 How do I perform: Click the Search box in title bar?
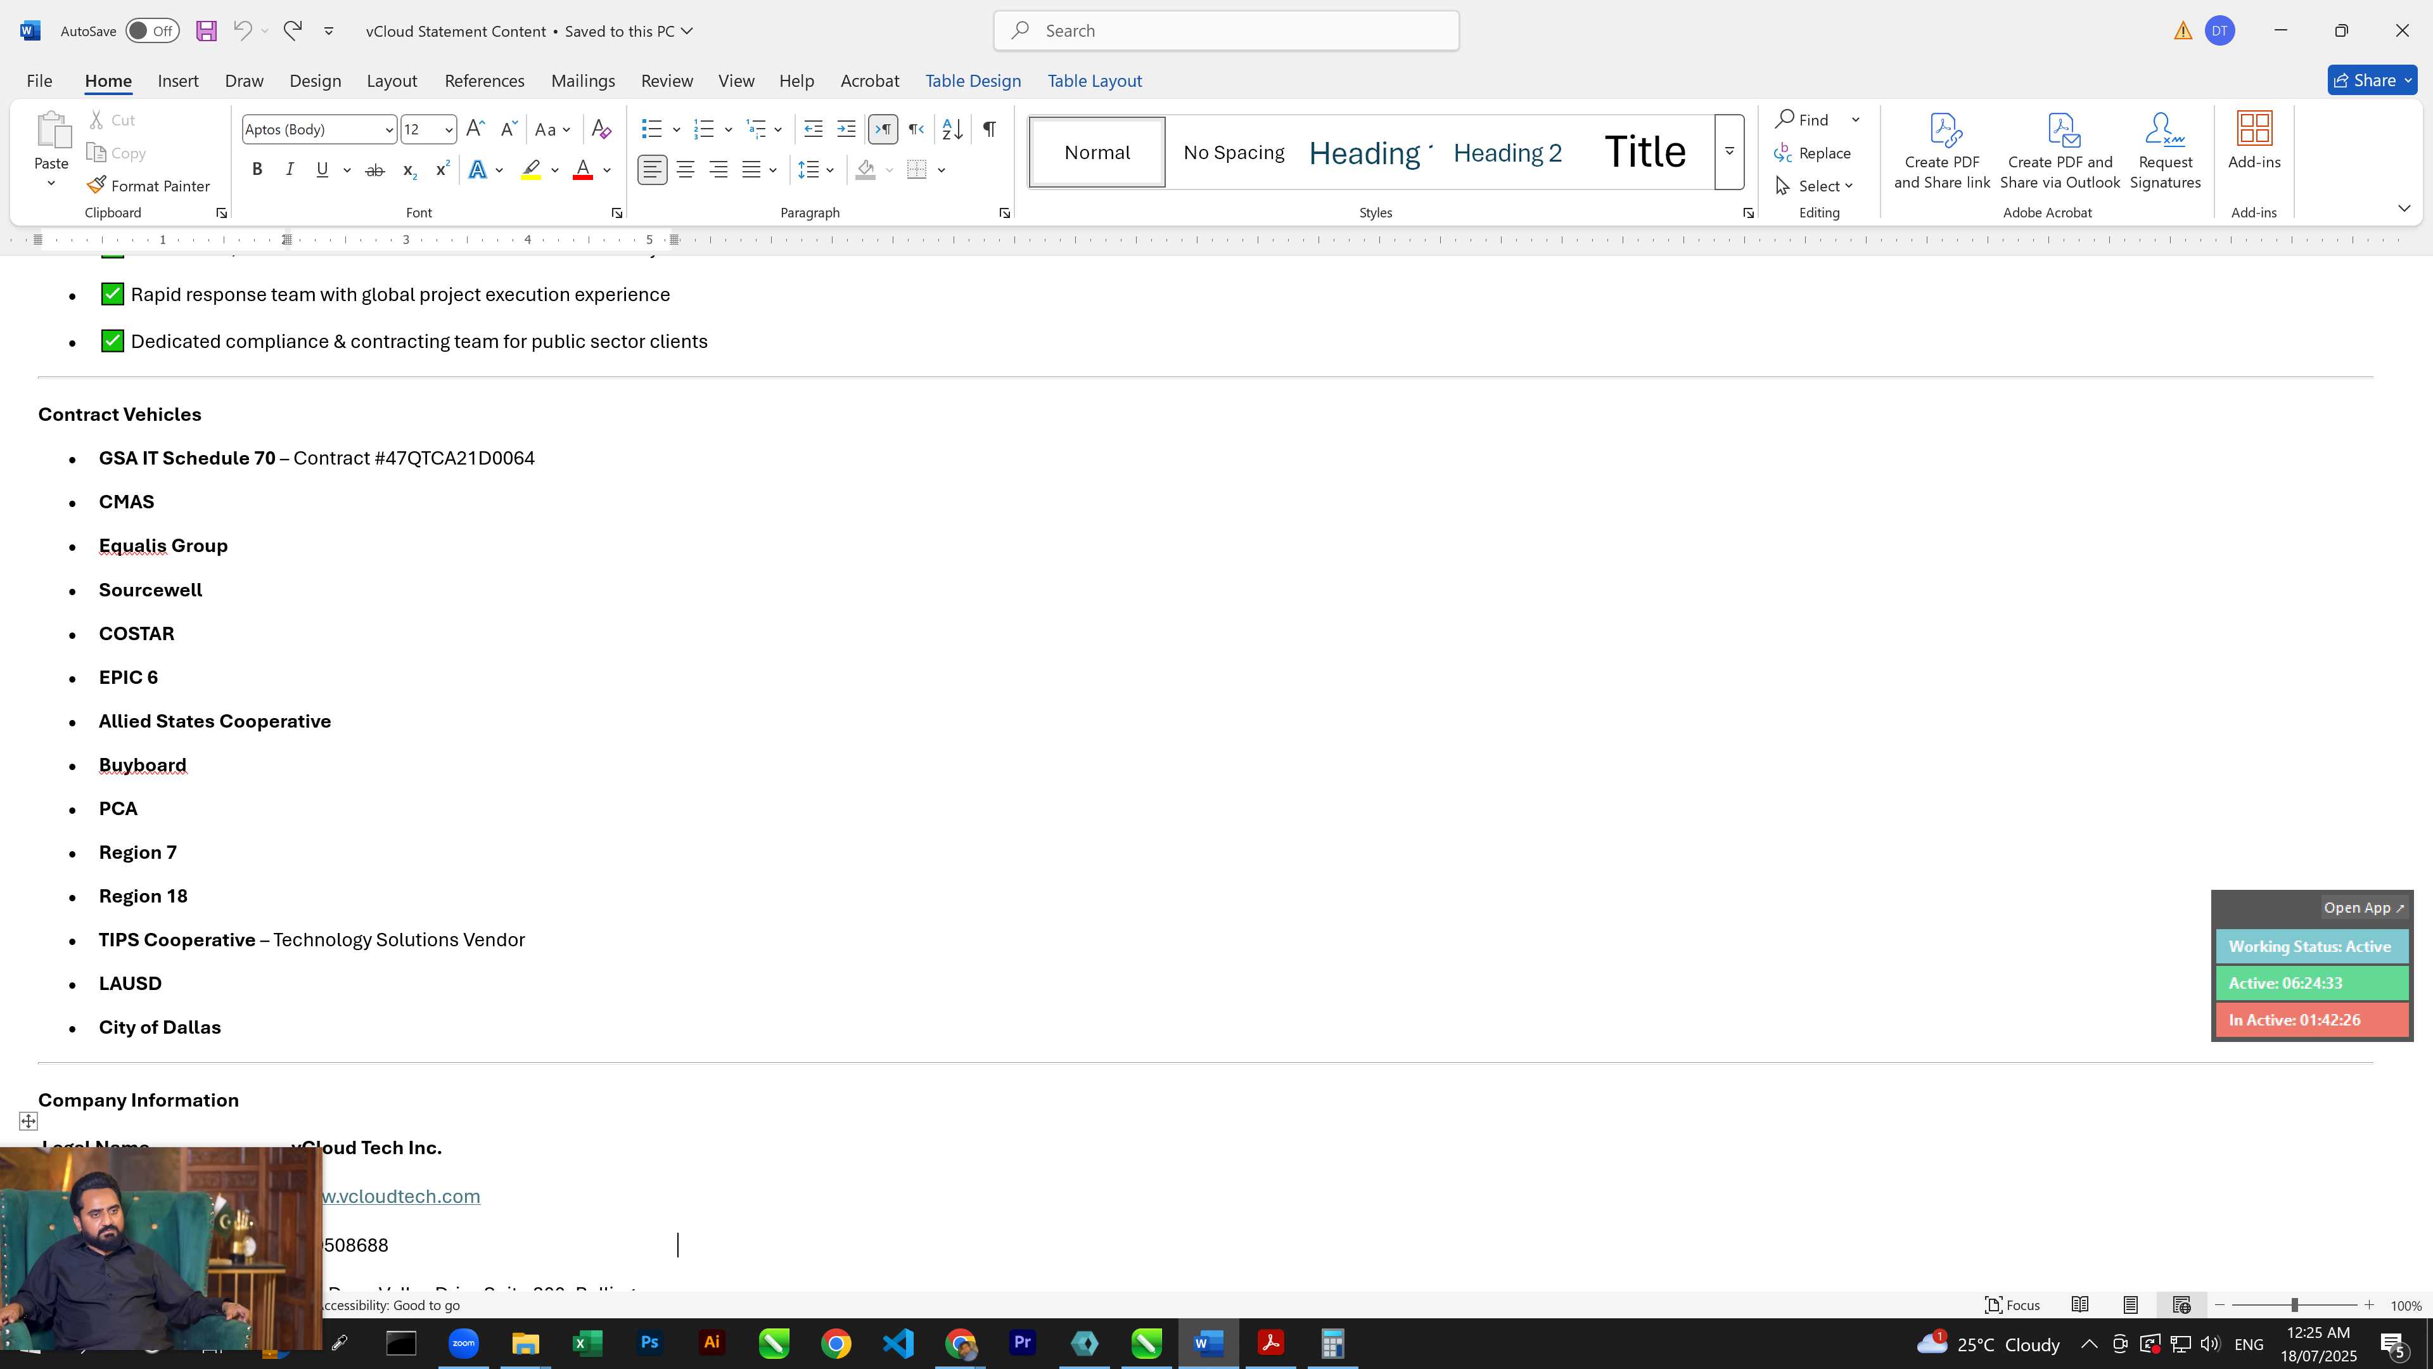point(1226,31)
